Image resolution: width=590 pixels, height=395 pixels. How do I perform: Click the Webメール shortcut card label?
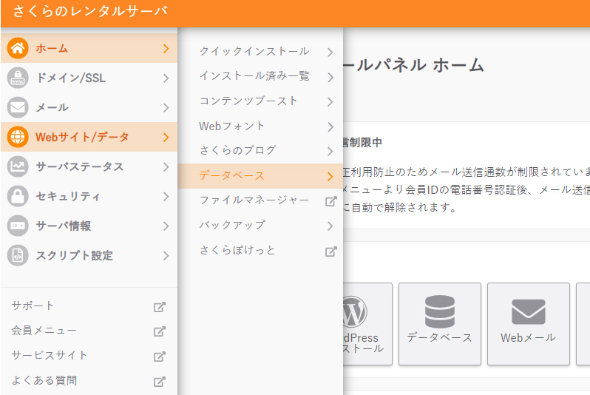[529, 337]
